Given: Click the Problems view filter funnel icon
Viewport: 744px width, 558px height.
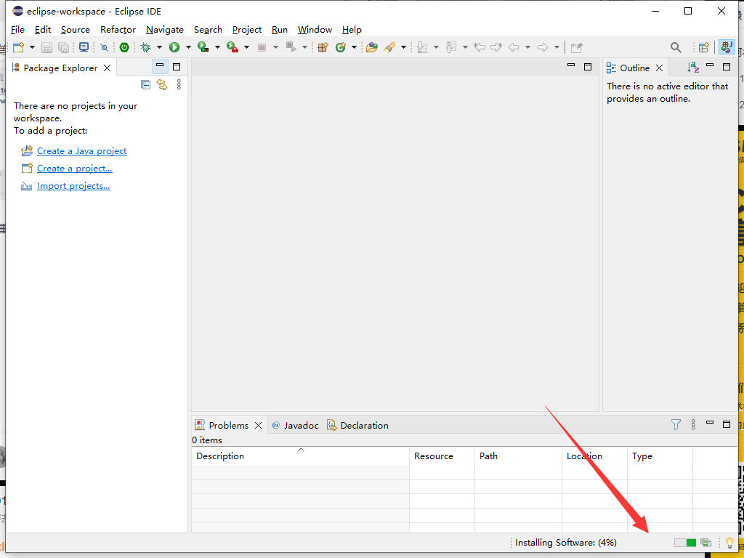Looking at the screenshot, I should pyautogui.click(x=676, y=424).
